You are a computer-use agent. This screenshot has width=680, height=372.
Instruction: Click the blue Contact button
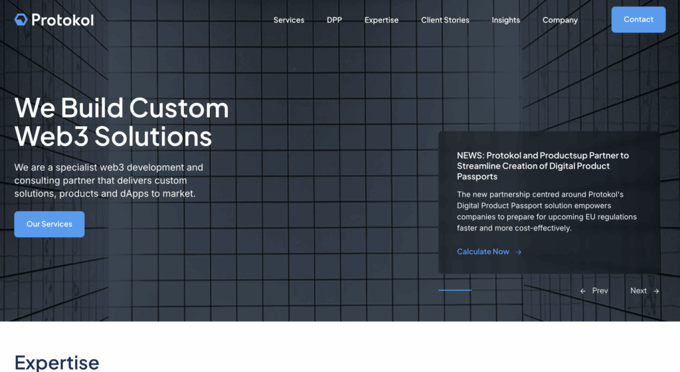tap(638, 19)
